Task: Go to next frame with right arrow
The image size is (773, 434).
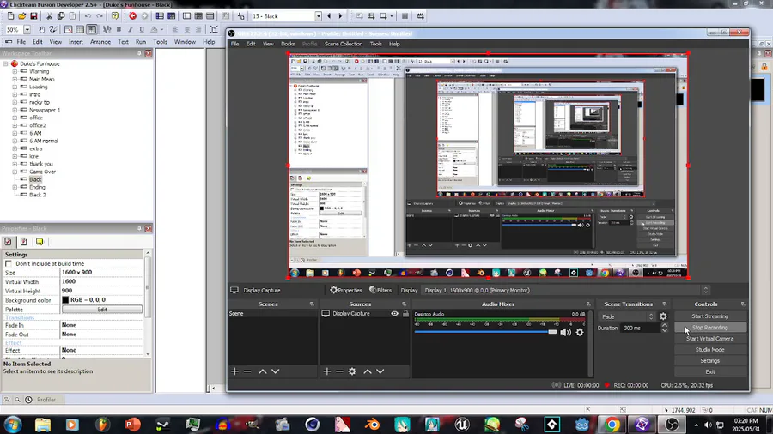Action: [340, 16]
